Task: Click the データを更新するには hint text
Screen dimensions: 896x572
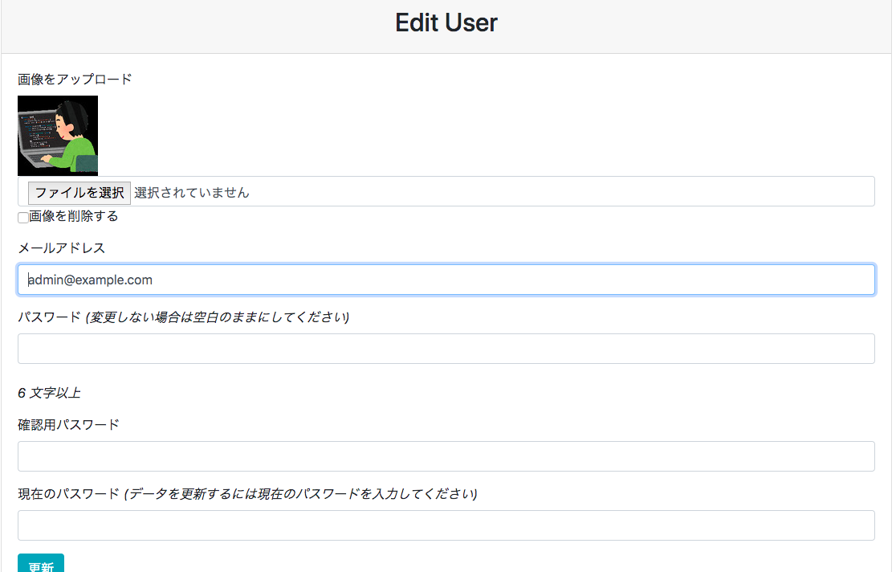Action: [301, 494]
